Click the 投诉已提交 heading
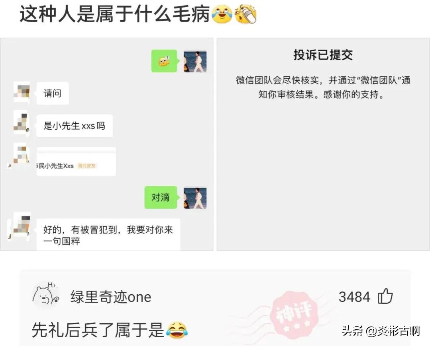The width and height of the screenshot is (430, 346). pos(323,55)
